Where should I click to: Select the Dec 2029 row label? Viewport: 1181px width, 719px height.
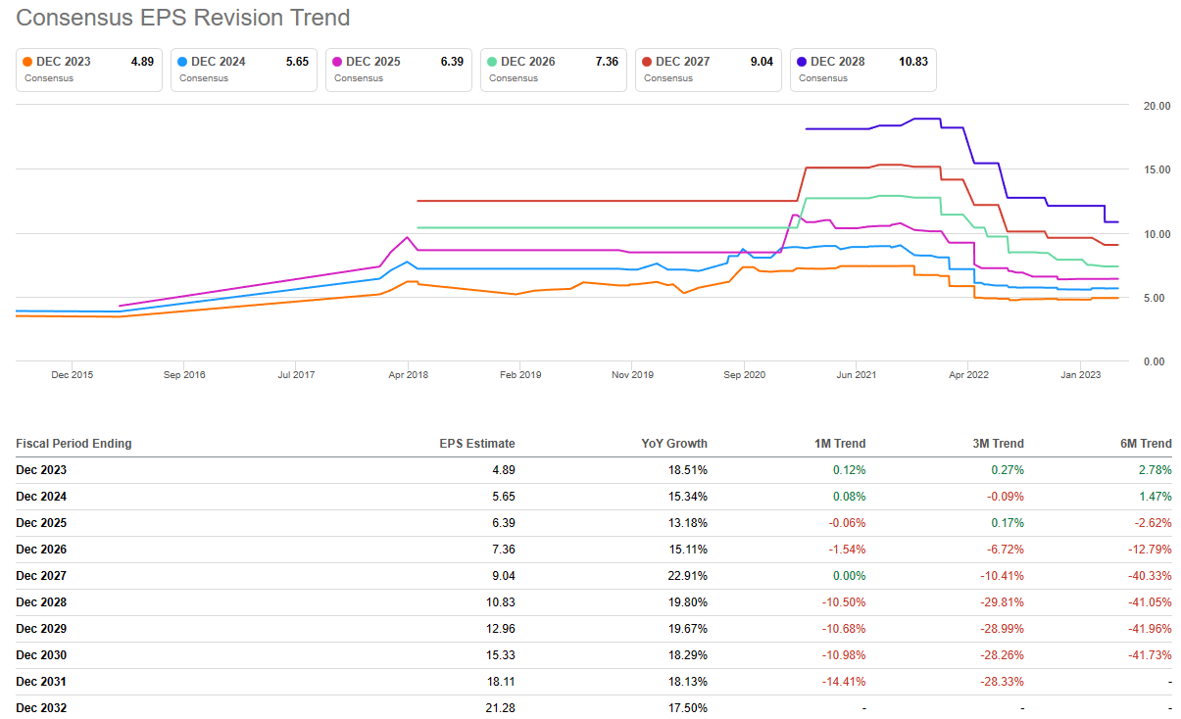41,629
